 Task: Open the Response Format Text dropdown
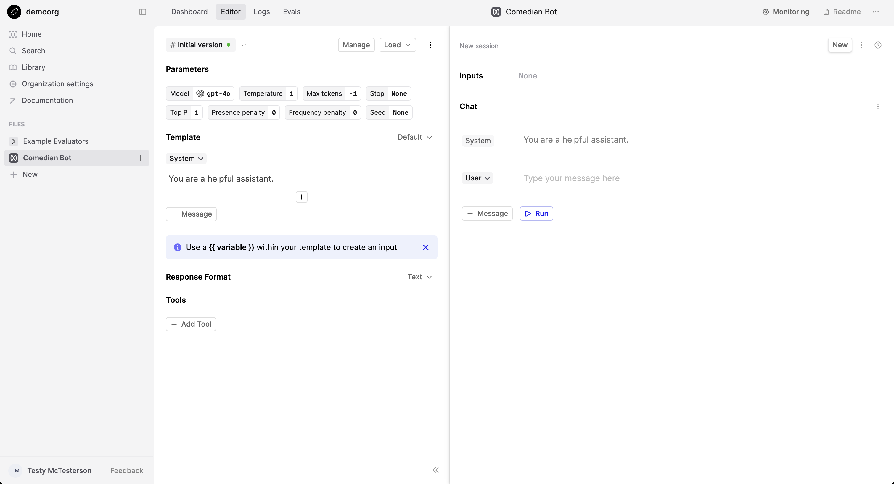[x=419, y=277]
